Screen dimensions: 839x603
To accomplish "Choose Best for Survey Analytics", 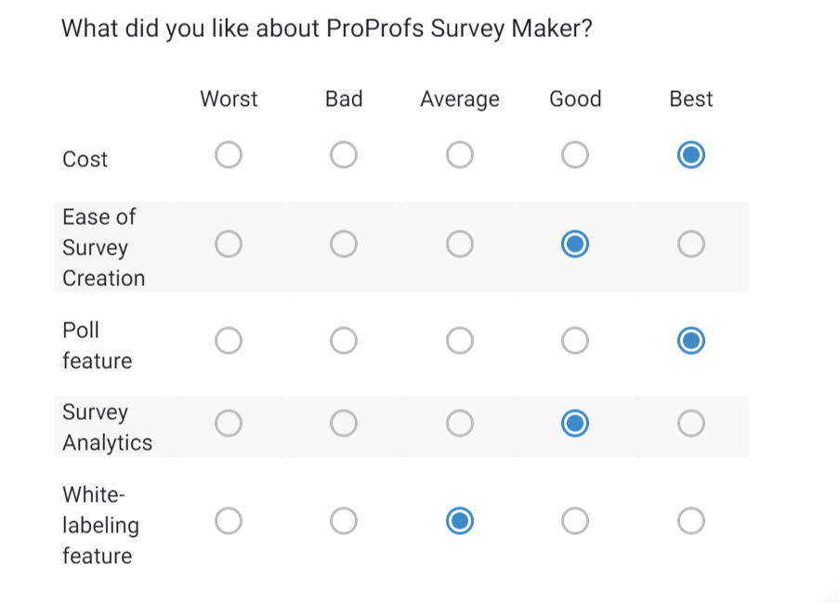I will (x=690, y=423).
